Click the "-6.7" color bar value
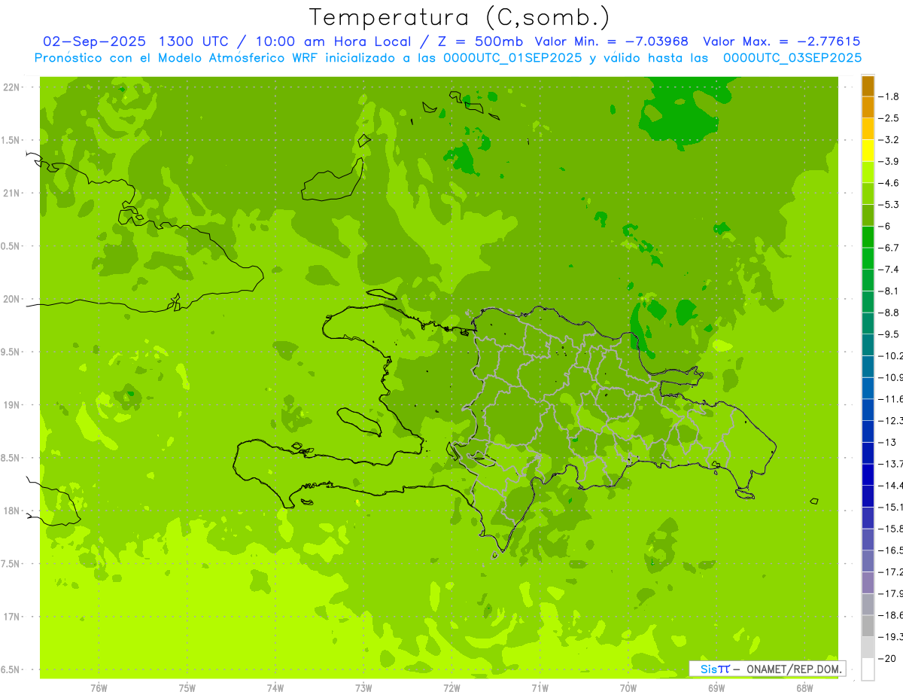This screenshot has height=698, width=903. coord(889,248)
